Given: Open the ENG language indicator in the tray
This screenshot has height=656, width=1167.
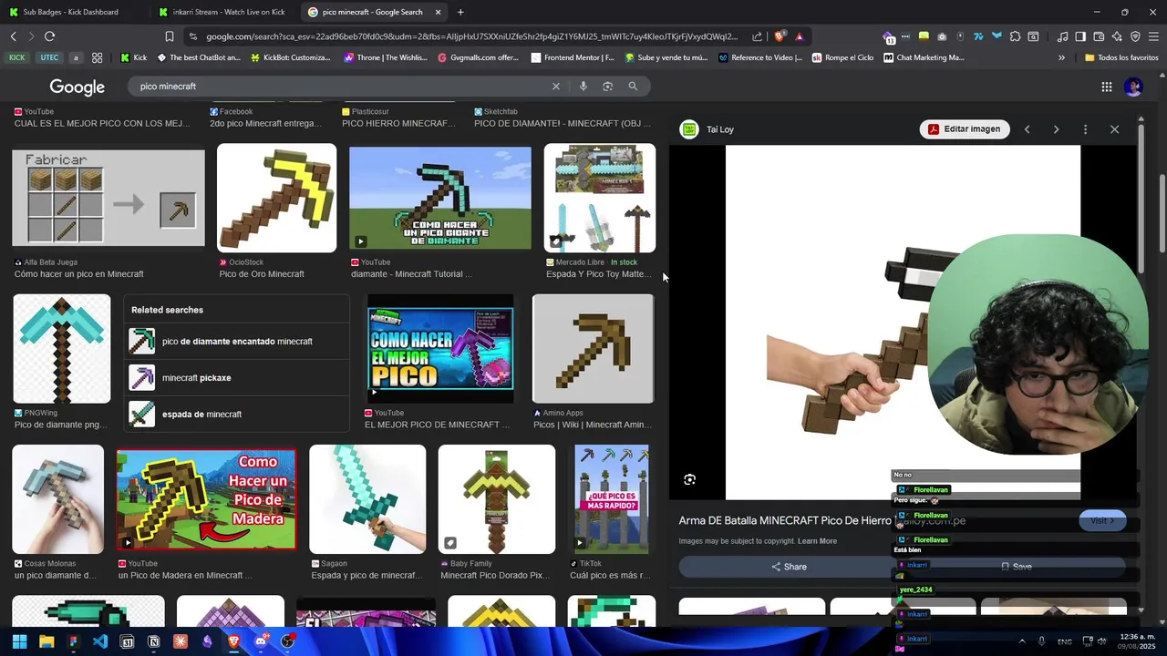Looking at the screenshot, I should 1064,641.
